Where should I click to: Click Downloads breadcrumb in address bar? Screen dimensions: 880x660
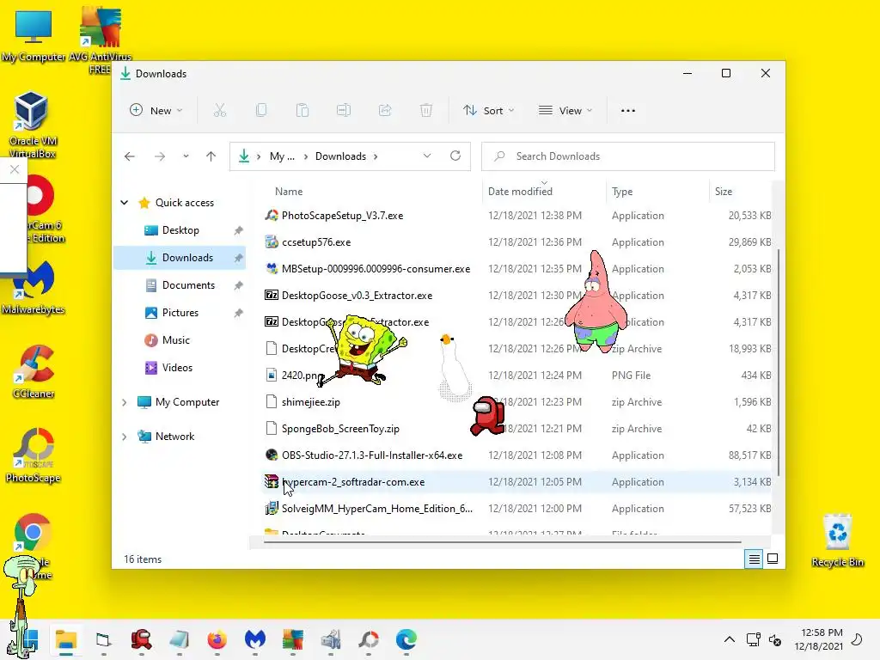pyautogui.click(x=340, y=156)
